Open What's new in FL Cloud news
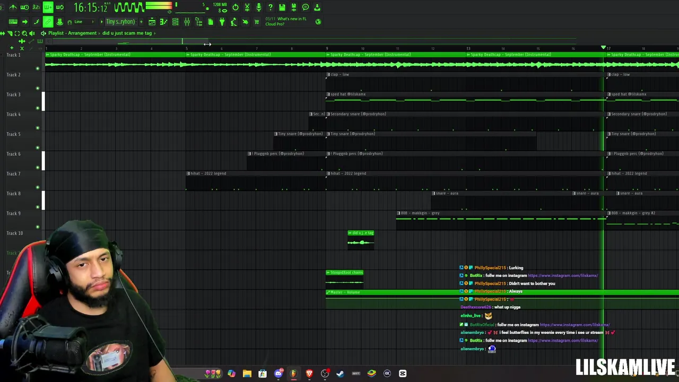Screen dimensions: 679x382 [x=286, y=21]
